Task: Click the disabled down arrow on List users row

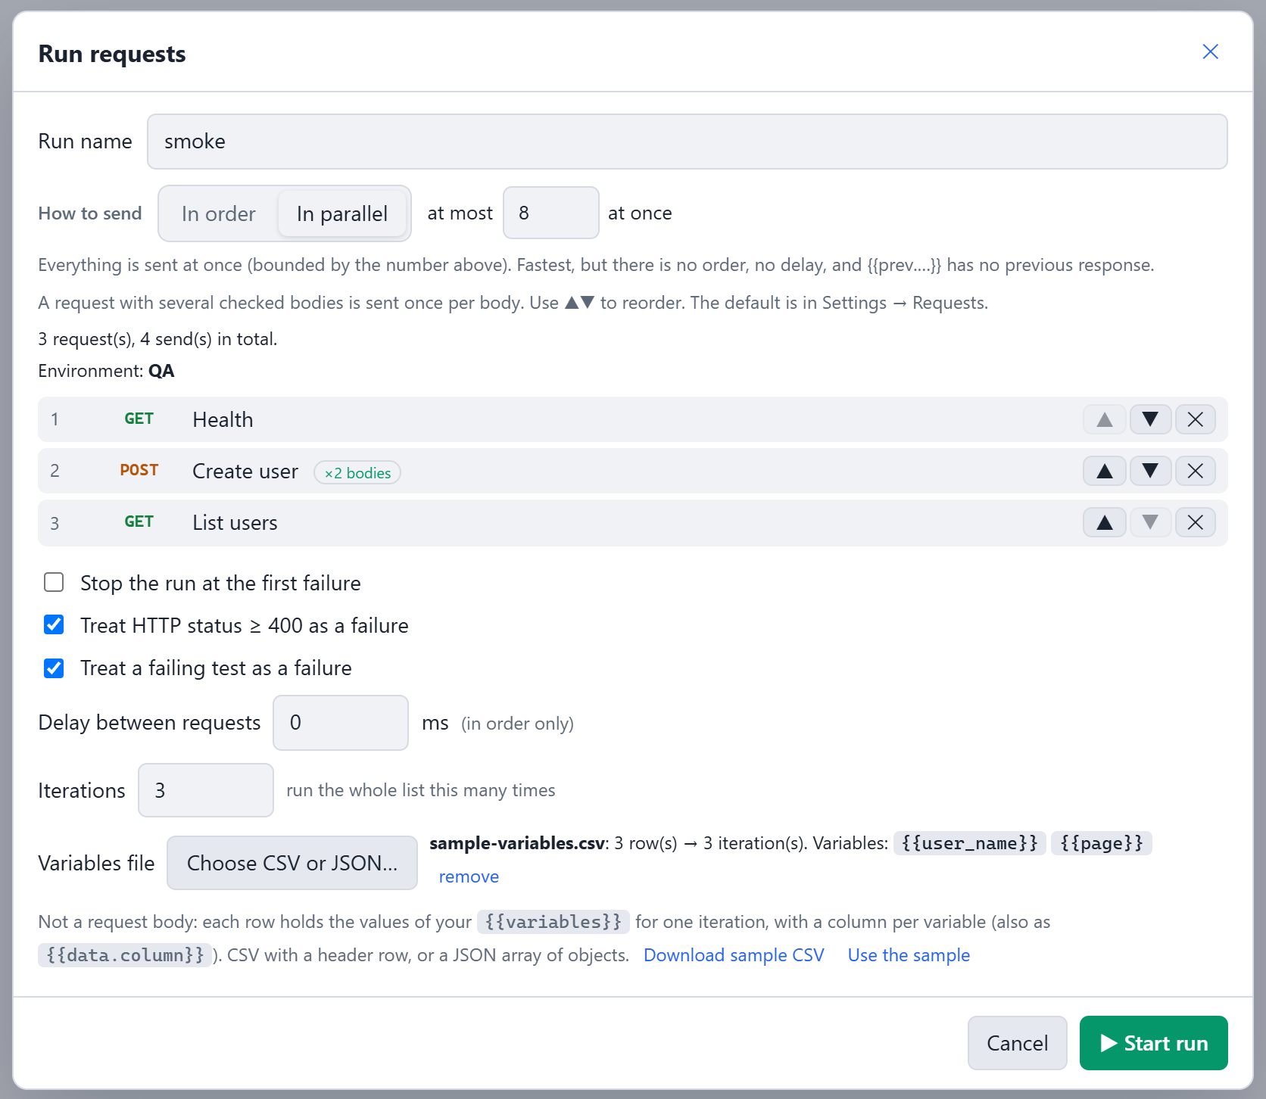Action: (1150, 522)
